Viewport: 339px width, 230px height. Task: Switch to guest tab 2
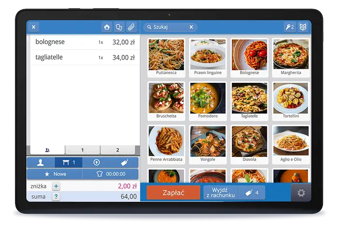(x=118, y=150)
